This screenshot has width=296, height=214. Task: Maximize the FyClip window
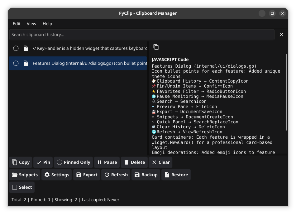[272, 13]
